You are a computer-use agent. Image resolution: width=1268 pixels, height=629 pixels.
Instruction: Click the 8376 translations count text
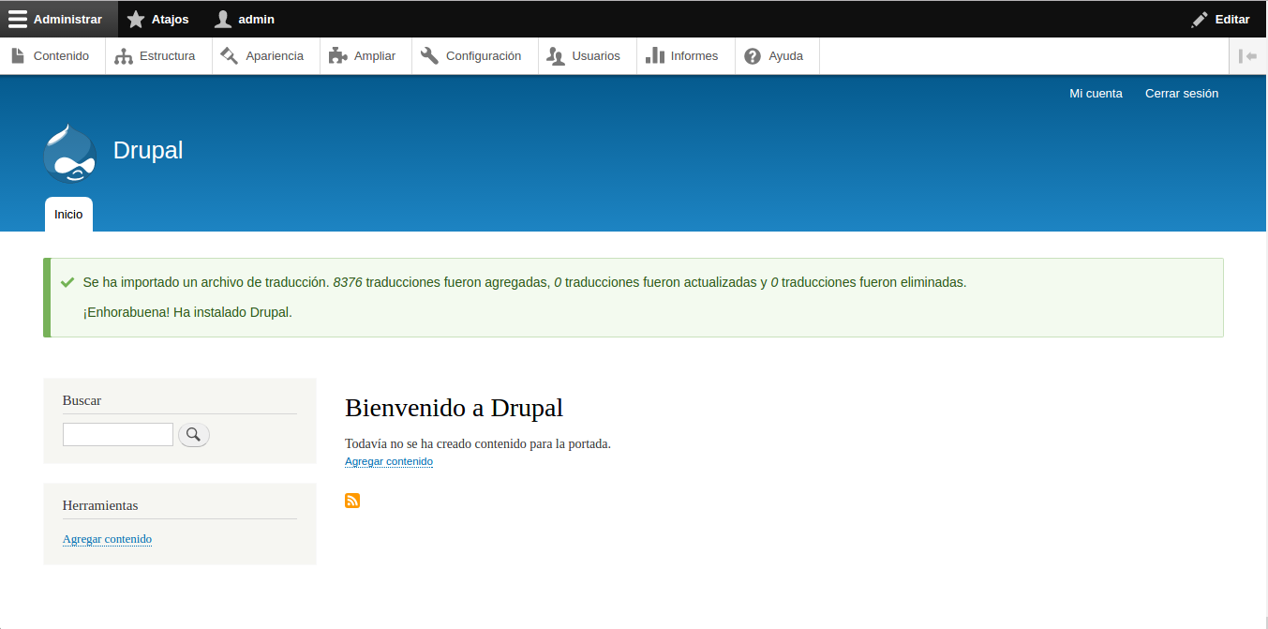pos(348,282)
